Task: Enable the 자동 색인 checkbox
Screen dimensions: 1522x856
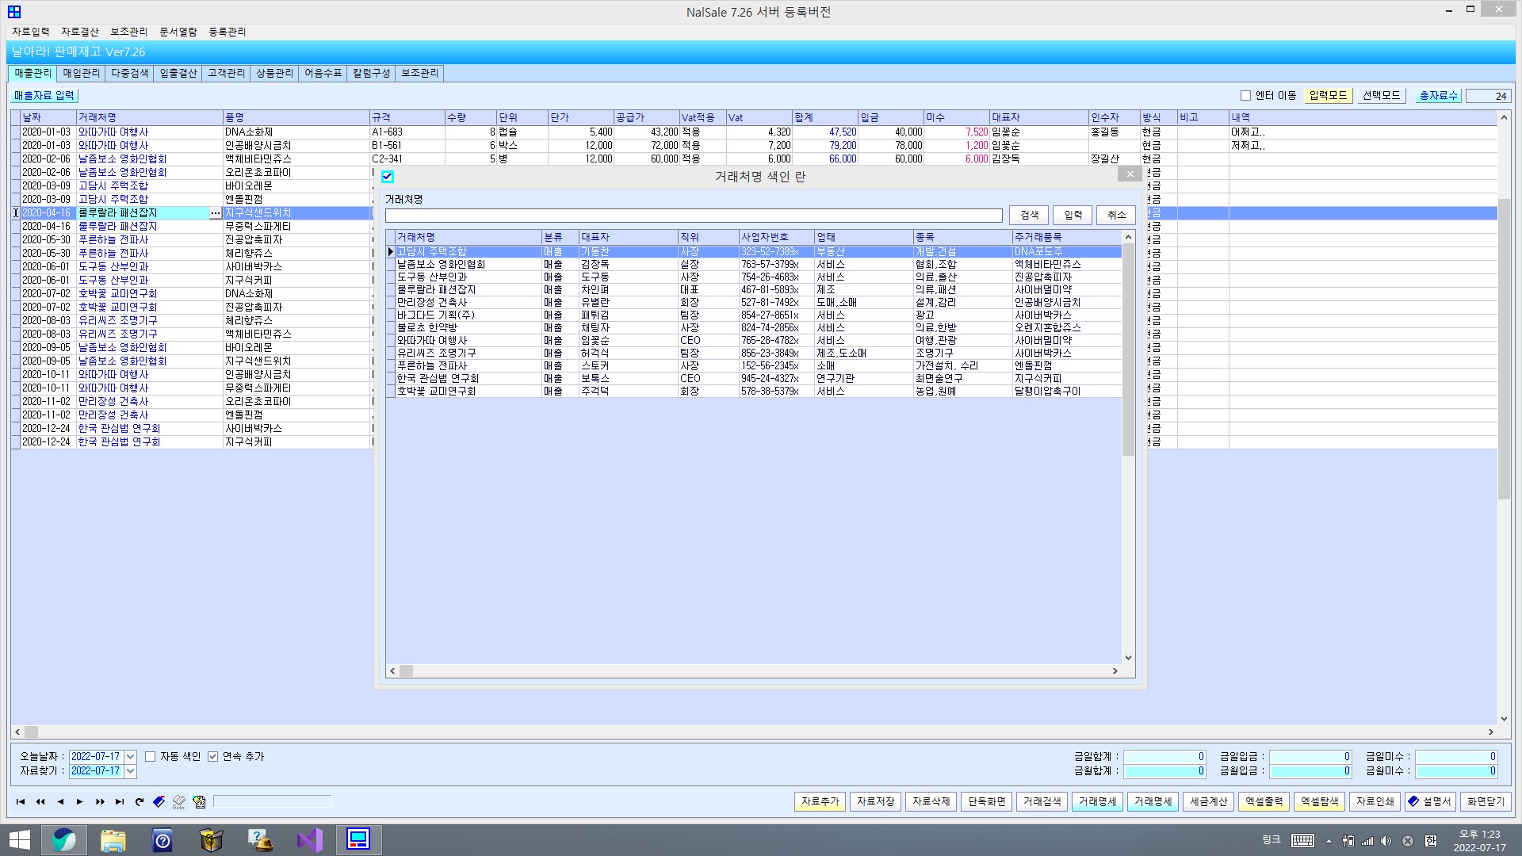Action: pos(150,757)
